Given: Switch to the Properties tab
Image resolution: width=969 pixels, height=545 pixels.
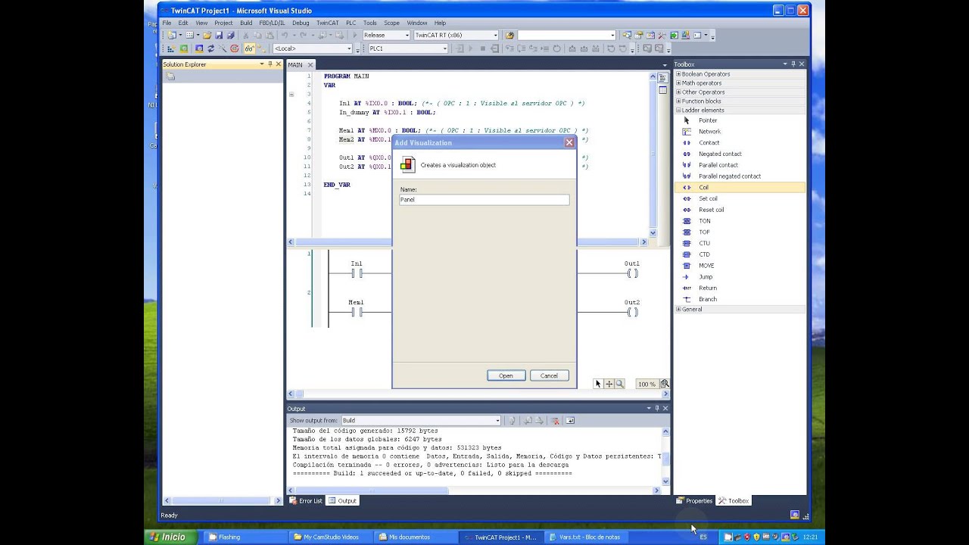Looking at the screenshot, I should (x=695, y=501).
